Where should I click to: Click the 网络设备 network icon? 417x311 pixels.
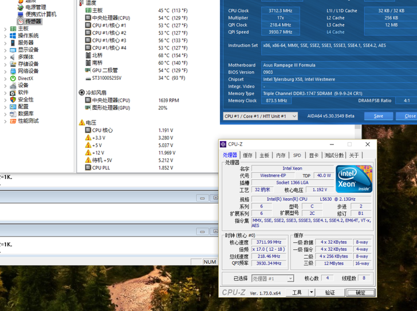[x=13, y=71]
